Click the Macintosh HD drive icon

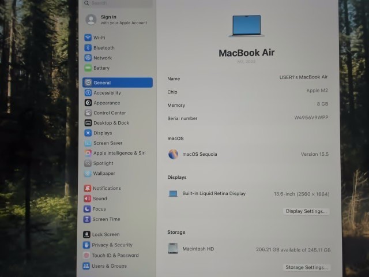pyautogui.click(x=173, y=249)
